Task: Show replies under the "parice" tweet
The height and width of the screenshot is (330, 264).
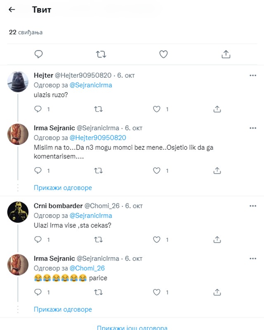Action: tap(63, 309)
